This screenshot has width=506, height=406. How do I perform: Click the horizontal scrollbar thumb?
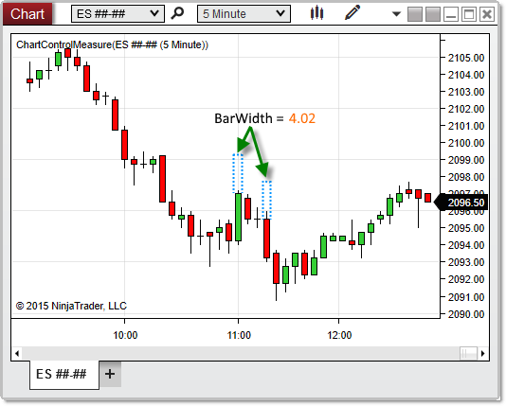(x=468, y=354)
